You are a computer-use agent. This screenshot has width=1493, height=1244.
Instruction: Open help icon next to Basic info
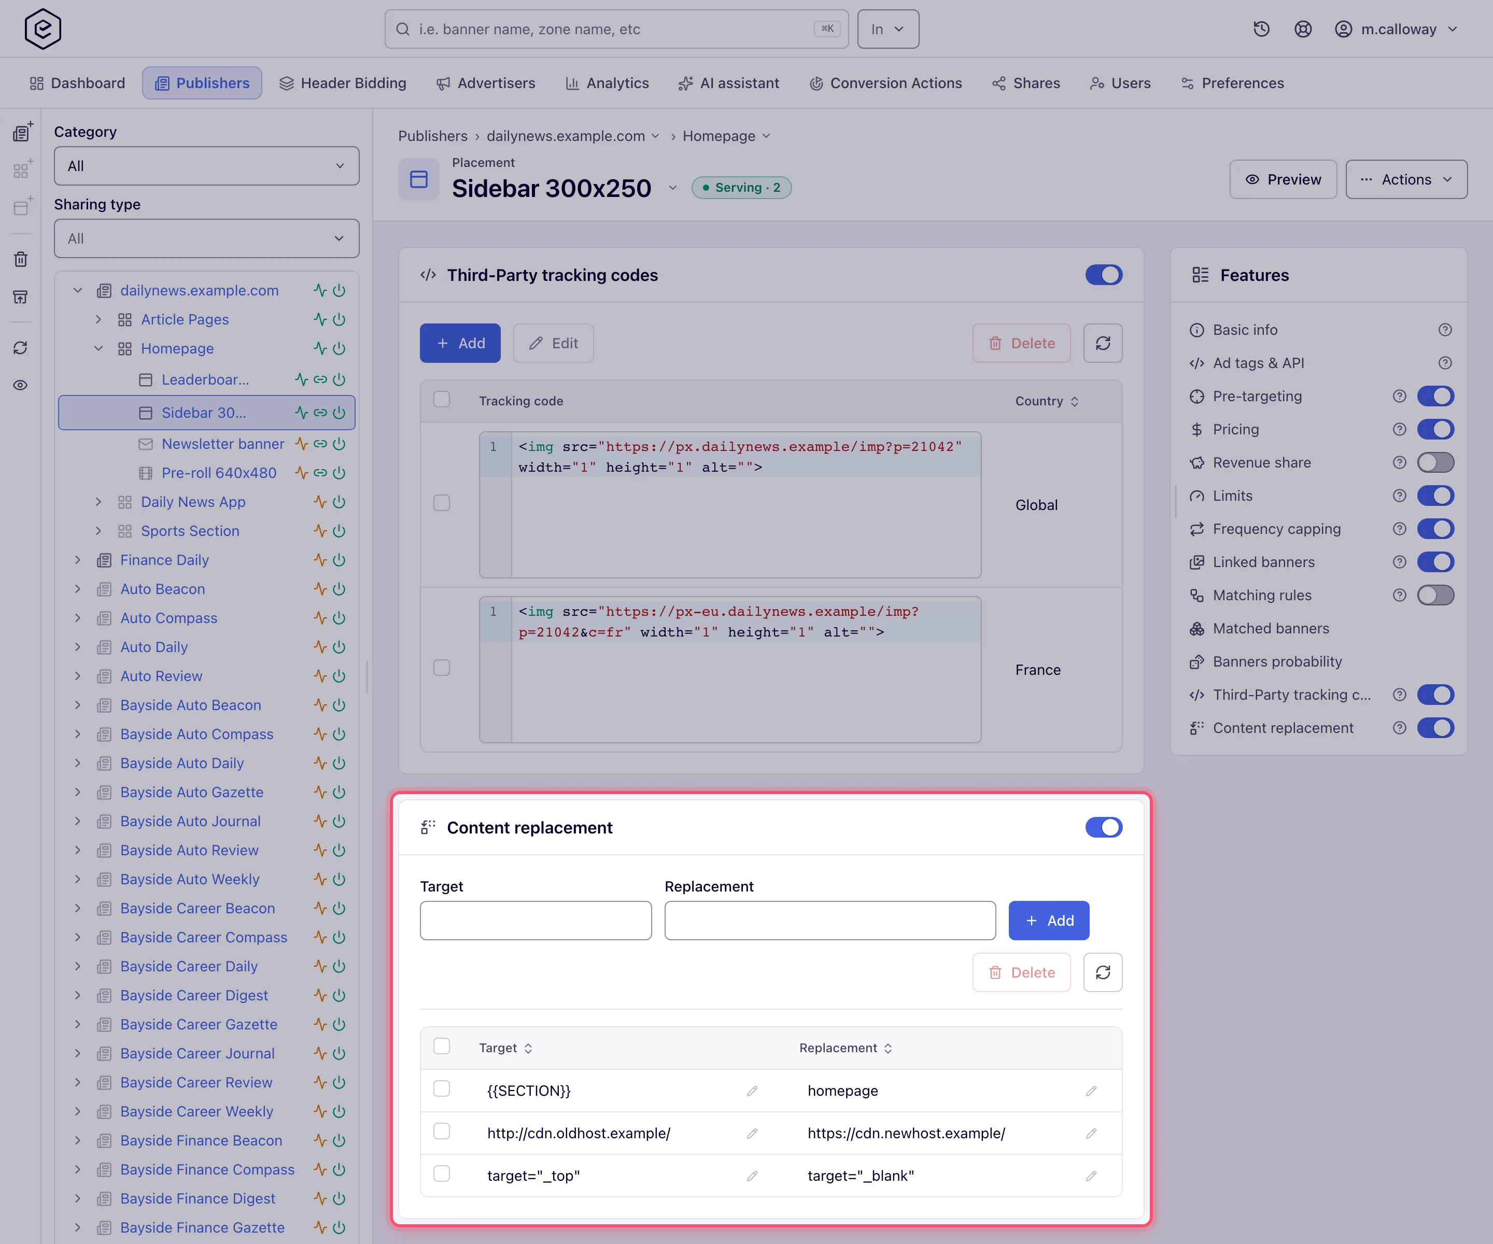(x=1445, y=330)
